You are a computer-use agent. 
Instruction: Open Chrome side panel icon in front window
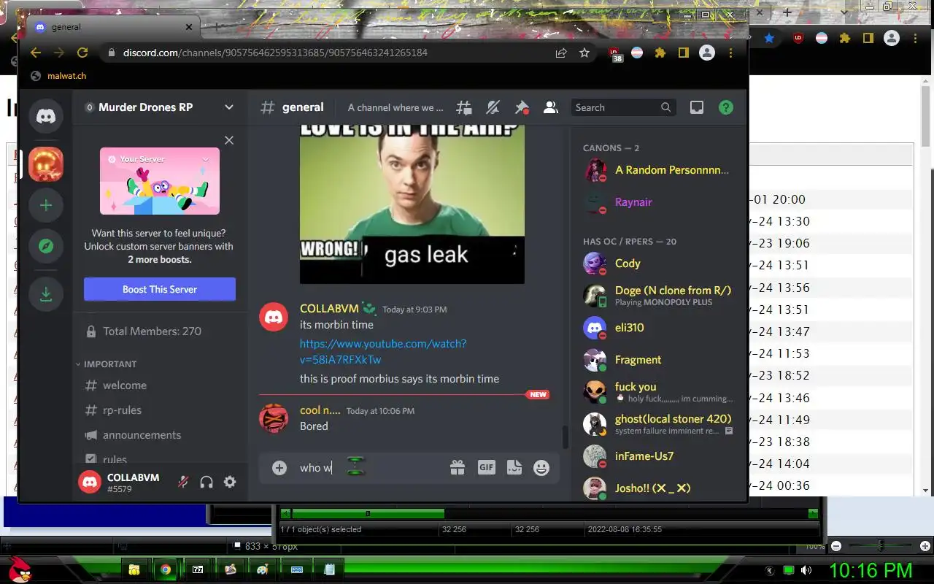(684, 53)
